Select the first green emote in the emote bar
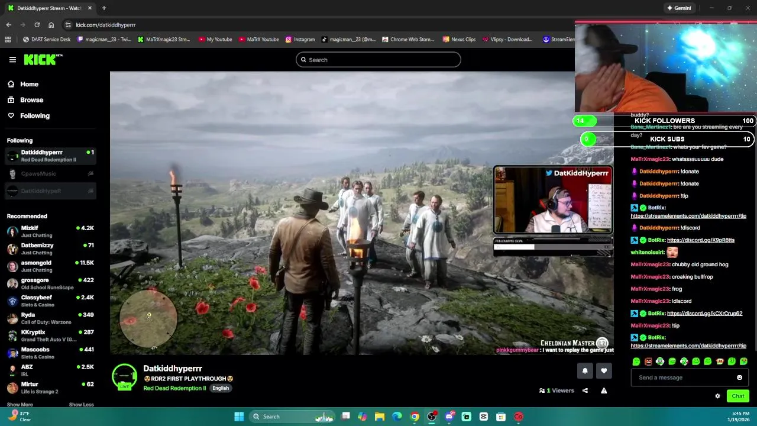The width and height of the screenshot is (757, 426). pyautogui.click(x=636, y=362)
